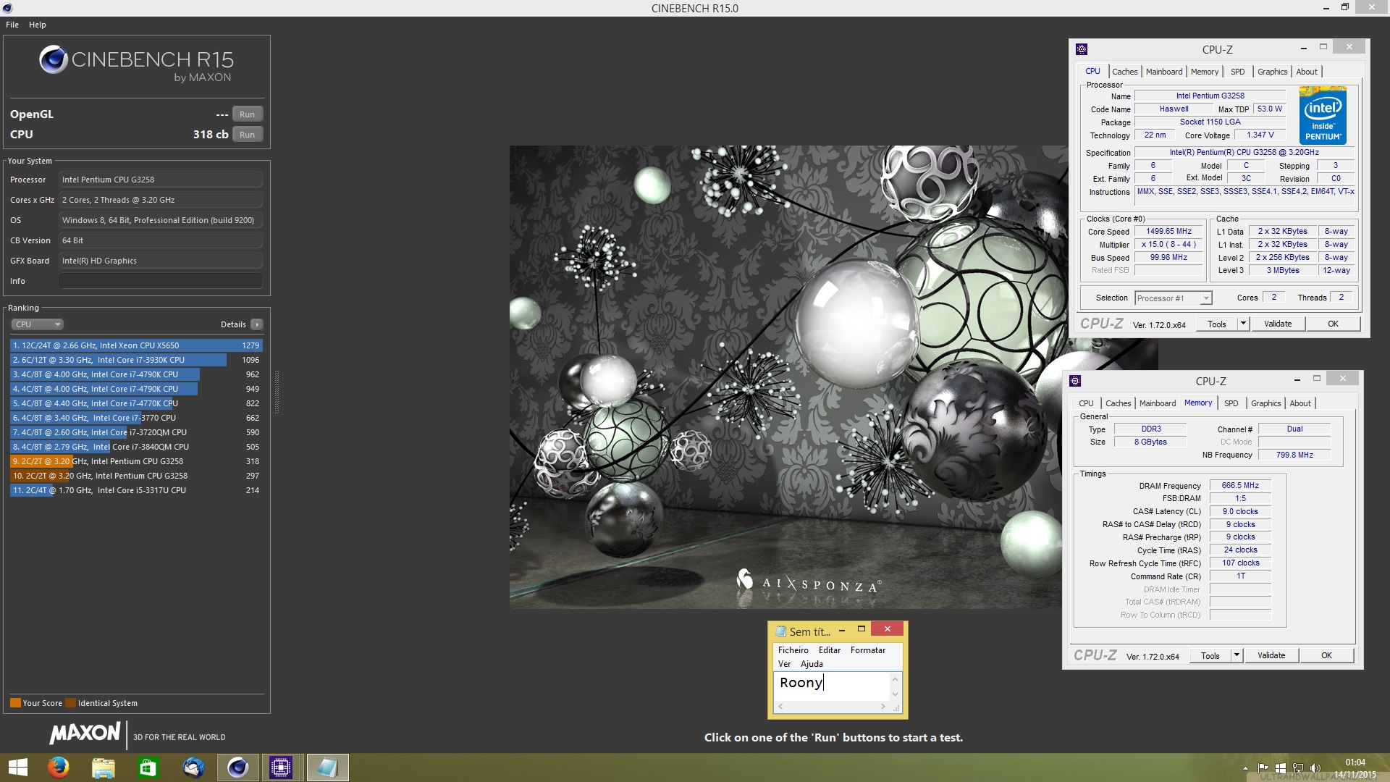This screenshot has height=782, width=1390.
Task: Open Caches tab in upper CPU-Z
Action: tap(1124, 72)
